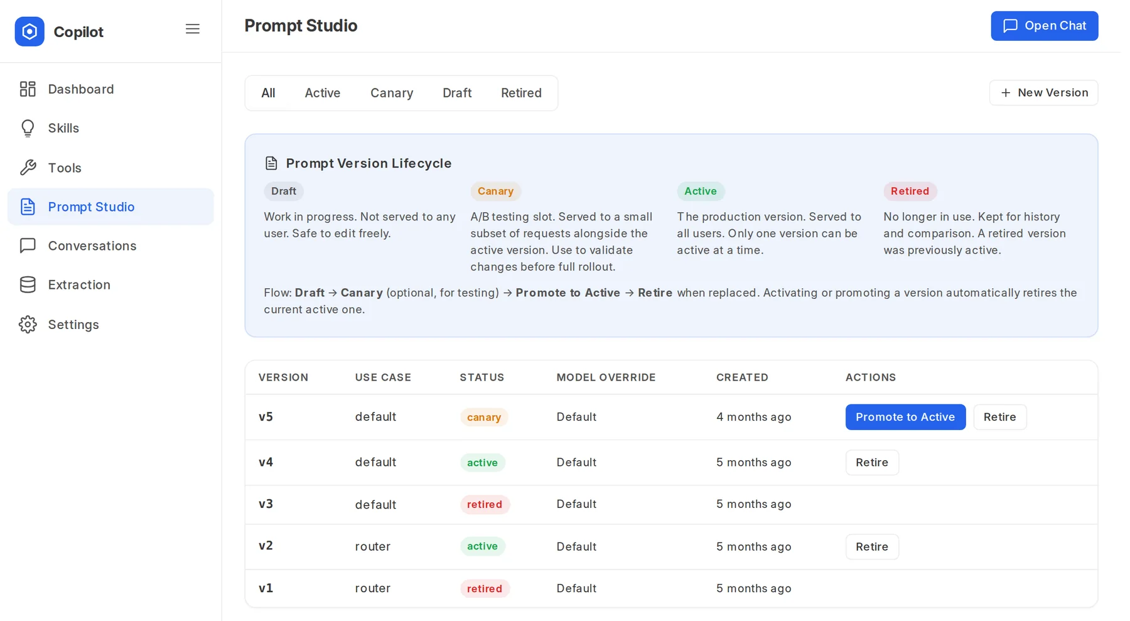Retire the v4 default version
This screenshot has height=621, width=1130.
(x=872, y=462)
